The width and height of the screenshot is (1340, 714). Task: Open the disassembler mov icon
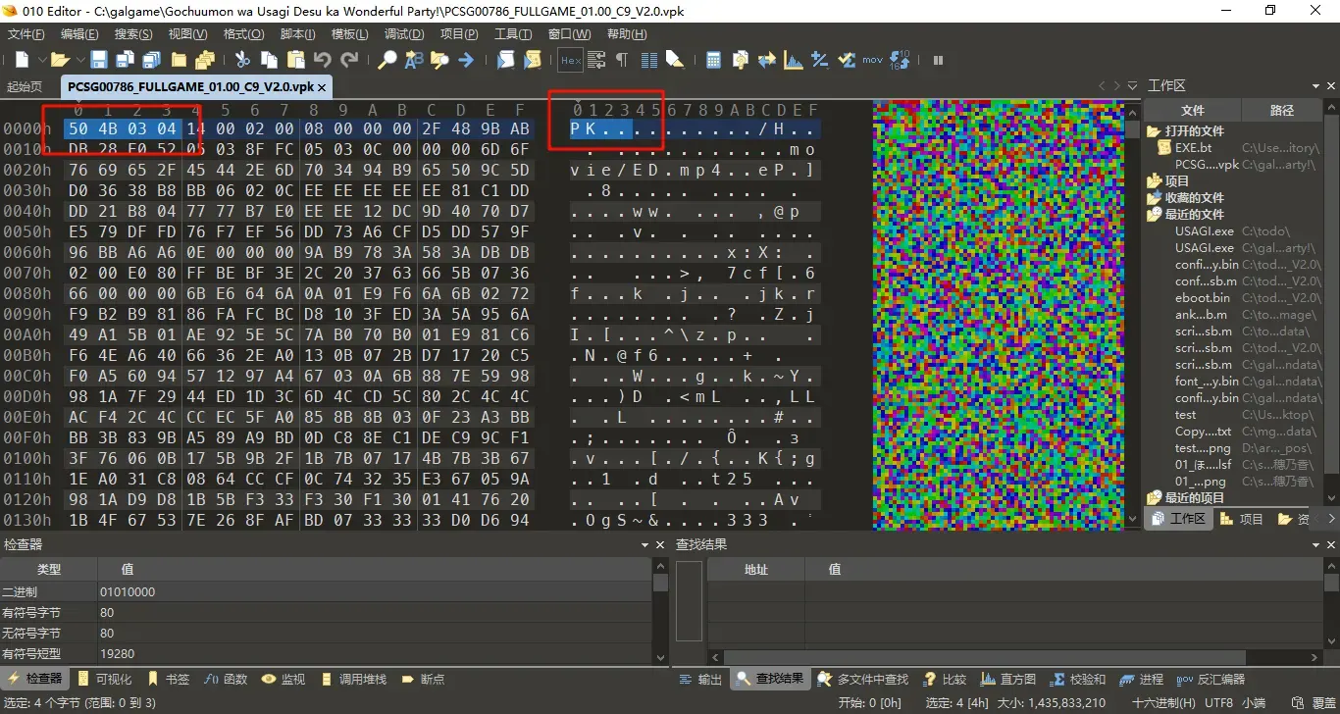point(872,60)
